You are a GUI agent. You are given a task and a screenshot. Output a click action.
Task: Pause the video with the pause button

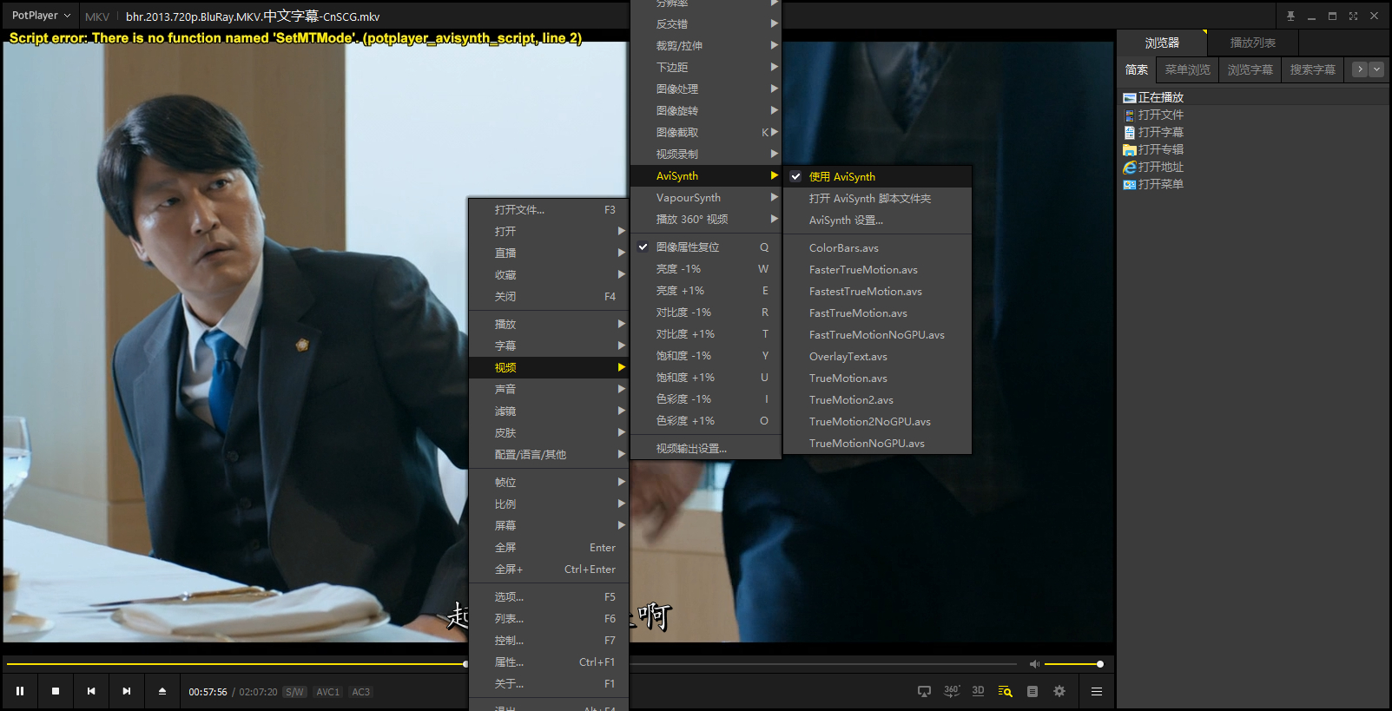20,691
